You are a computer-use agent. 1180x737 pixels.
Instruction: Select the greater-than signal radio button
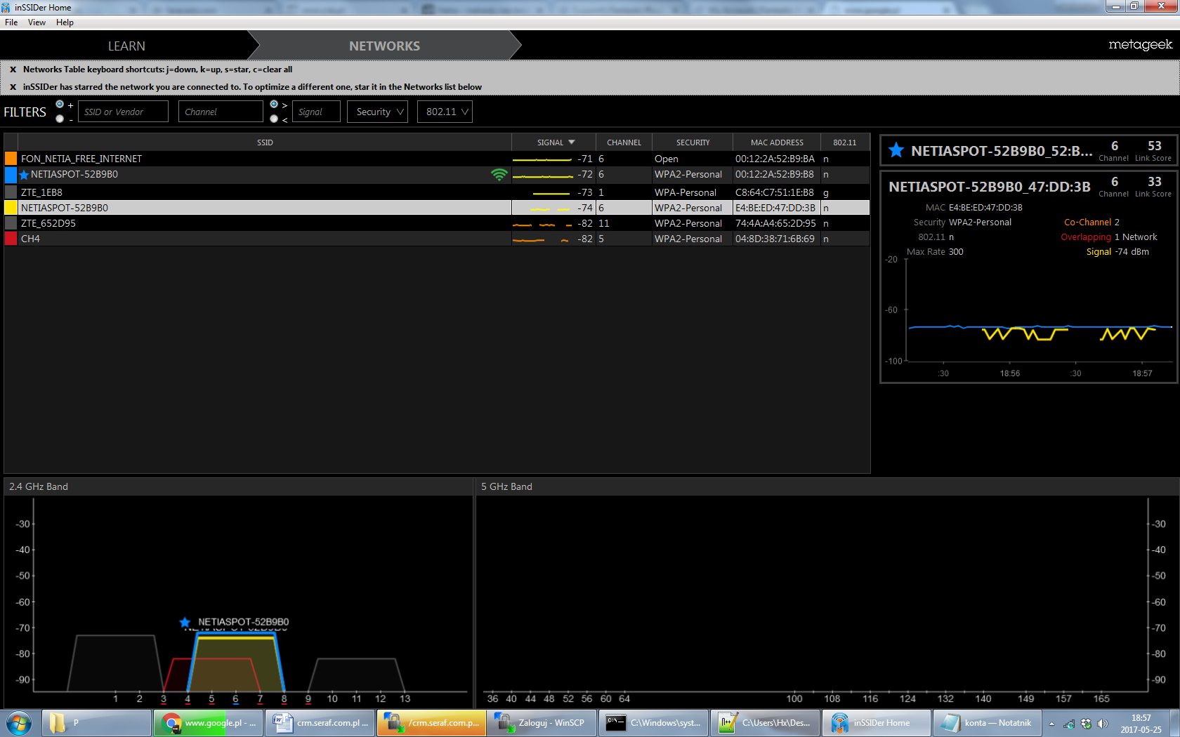coord(274,105)
